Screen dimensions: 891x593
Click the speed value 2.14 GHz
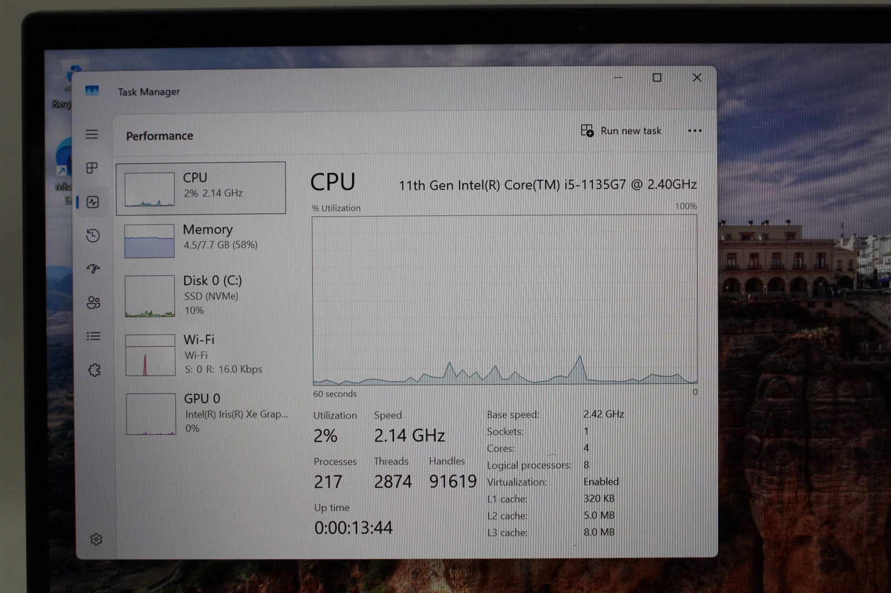click(410, 435)
